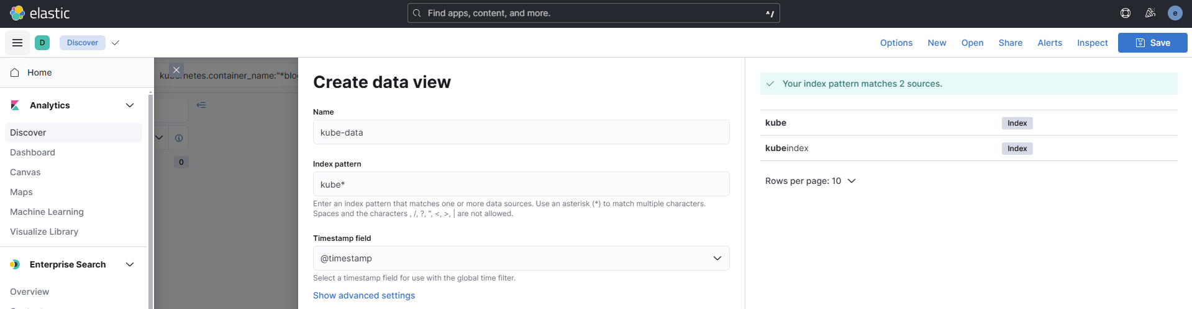
Task: Open Visualize Library from the sidebar
Action: pos(44,232)
